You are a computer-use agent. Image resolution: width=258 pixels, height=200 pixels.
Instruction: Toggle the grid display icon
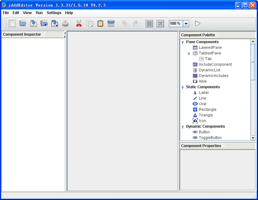click(149, 23)
